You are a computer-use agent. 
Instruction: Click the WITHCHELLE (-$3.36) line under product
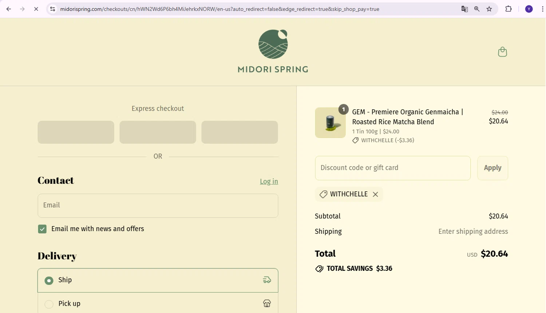(x=383, y=141)
